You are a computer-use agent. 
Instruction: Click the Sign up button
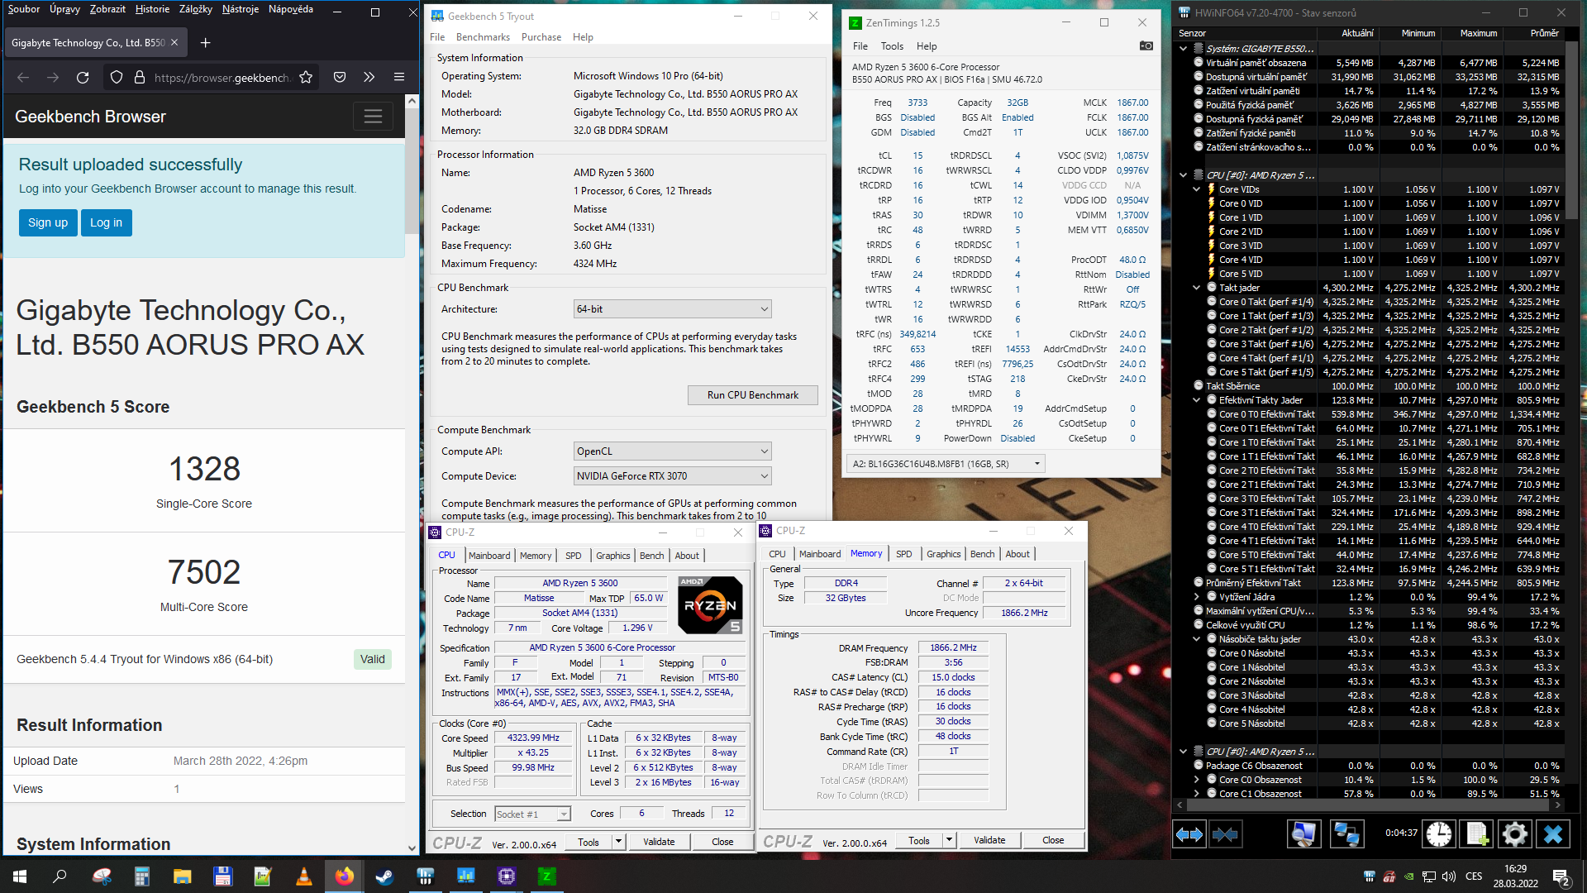pos(48,222)
